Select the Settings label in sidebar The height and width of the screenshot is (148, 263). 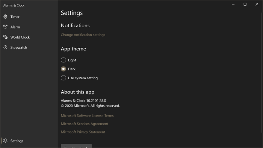coord(17,141)
